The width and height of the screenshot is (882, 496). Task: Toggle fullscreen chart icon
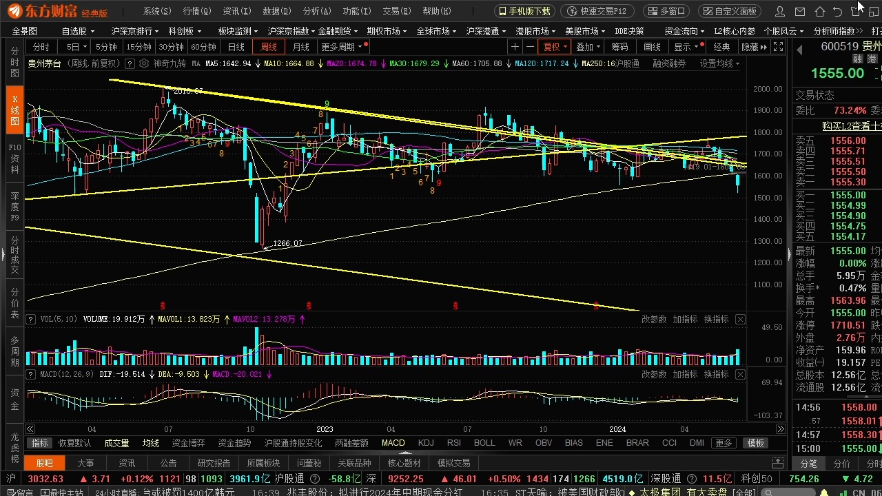779,47
